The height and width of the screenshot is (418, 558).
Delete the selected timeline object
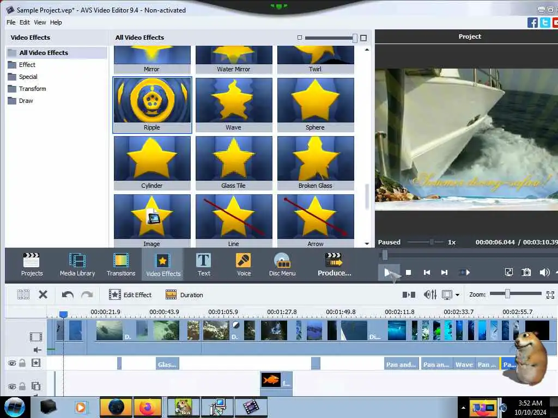[x=43, y=294]
